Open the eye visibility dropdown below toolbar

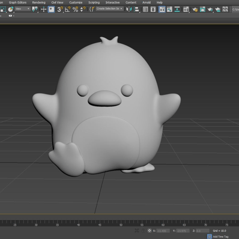pyautogui.click(x=11, y=16)
